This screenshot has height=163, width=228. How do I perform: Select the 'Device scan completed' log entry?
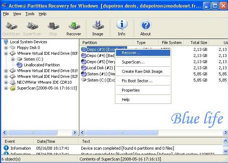[128, 148]
